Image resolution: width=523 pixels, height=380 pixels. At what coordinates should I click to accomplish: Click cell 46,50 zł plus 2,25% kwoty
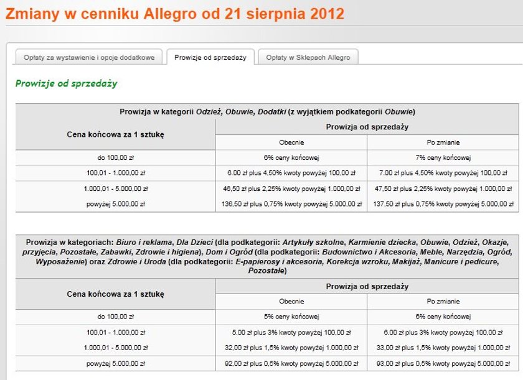291,188
